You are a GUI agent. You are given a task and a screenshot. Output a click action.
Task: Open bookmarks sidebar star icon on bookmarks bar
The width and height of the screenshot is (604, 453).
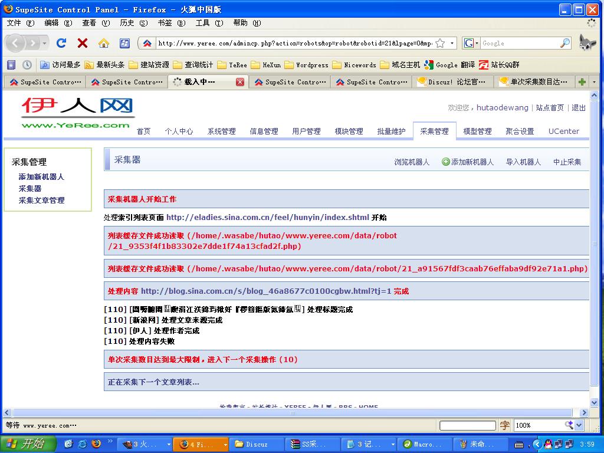[x=11, y=65]
